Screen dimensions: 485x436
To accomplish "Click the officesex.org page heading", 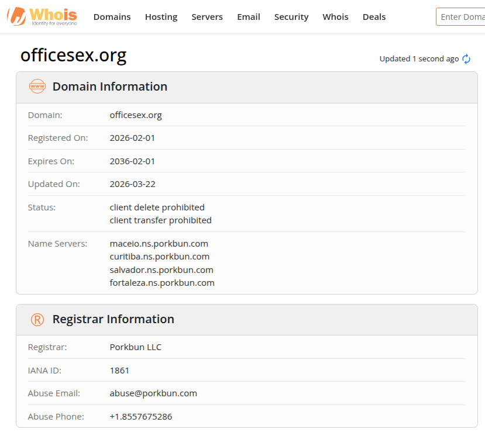I will [73, 56].
